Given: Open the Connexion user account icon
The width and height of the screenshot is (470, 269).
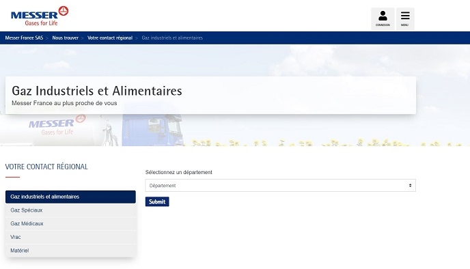Looking at the screenshot, I should point(383,19).
